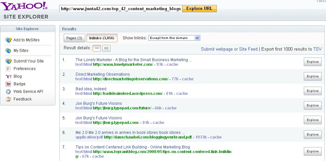Image resolution: width=326 pixels, height=161 pixels.
Task: Click the Site Explorer sidebar heading
Action: (27, 29)
